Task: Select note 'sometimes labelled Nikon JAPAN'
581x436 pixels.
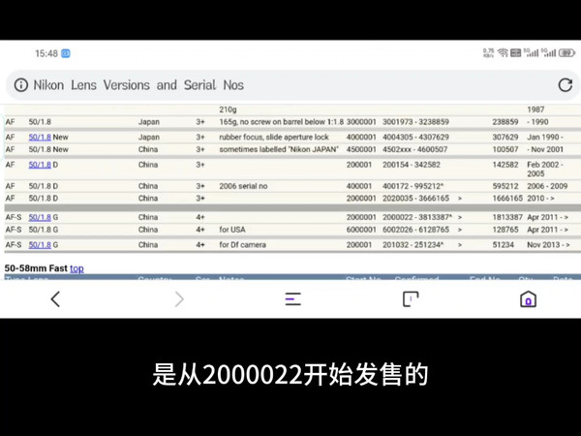Action: tap(279, 149)
